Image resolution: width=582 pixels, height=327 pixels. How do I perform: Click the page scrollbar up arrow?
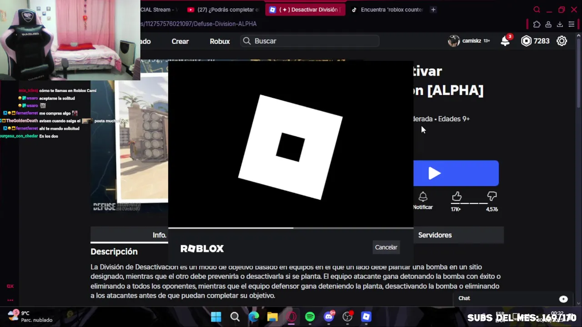click(x=578, y=36)
